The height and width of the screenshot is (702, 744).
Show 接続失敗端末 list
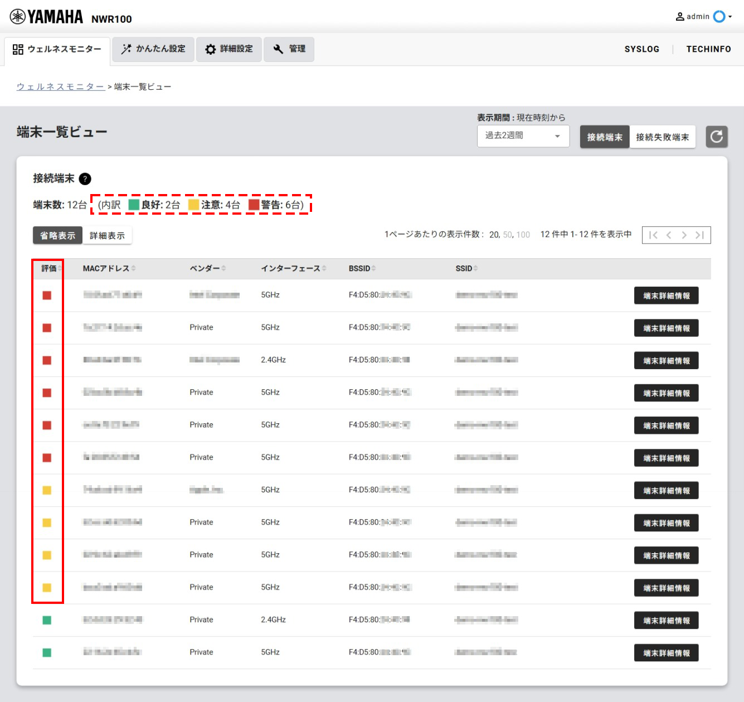pyautogui.click(x=662, y=137)
